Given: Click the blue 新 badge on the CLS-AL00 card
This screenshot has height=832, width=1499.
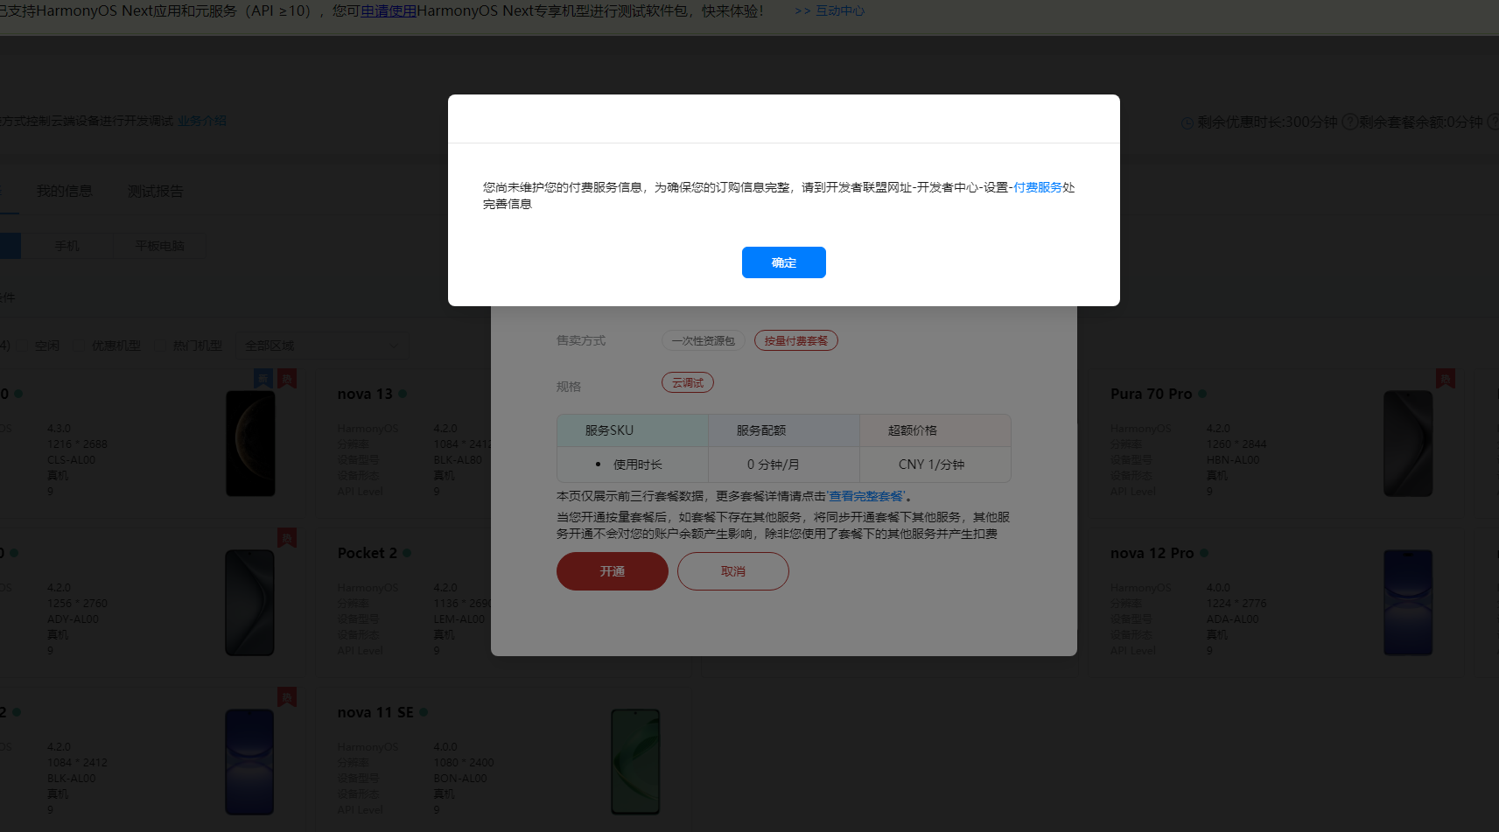Looking at the screenshot, I should [263, 378].
